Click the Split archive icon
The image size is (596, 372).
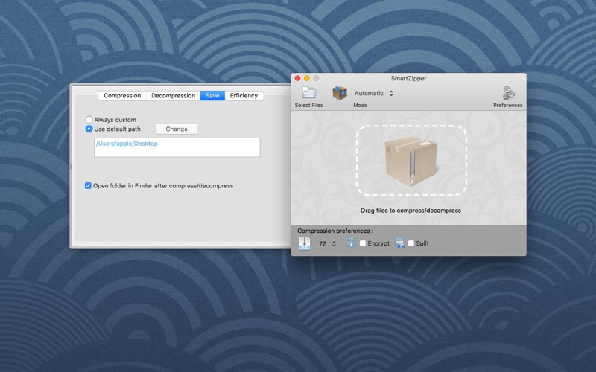[399, 243]
